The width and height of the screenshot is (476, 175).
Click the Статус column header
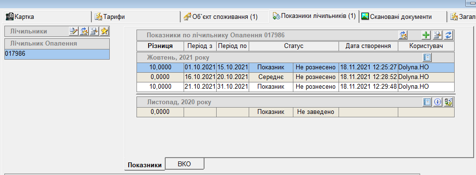point(293,46)
